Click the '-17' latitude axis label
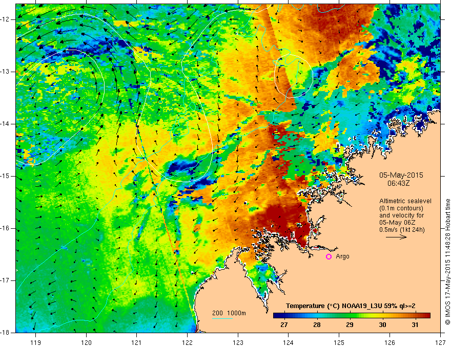This screenshot has width=451, height=348. click(6, 280)
